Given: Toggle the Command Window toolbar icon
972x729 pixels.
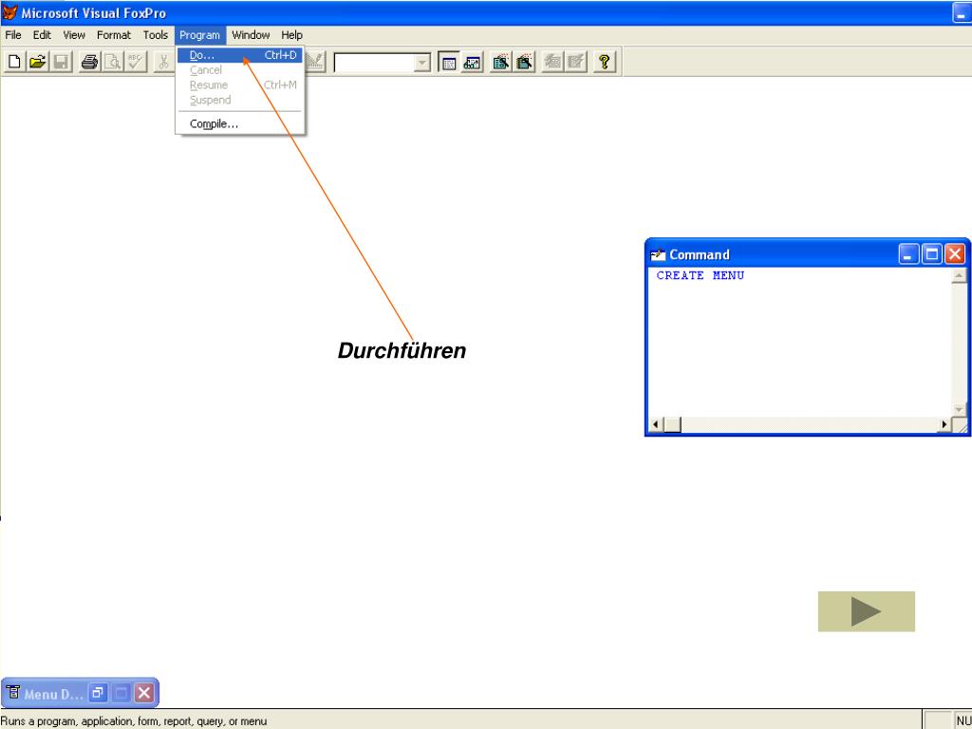Looking at the screenshot, I should point(449,62).
